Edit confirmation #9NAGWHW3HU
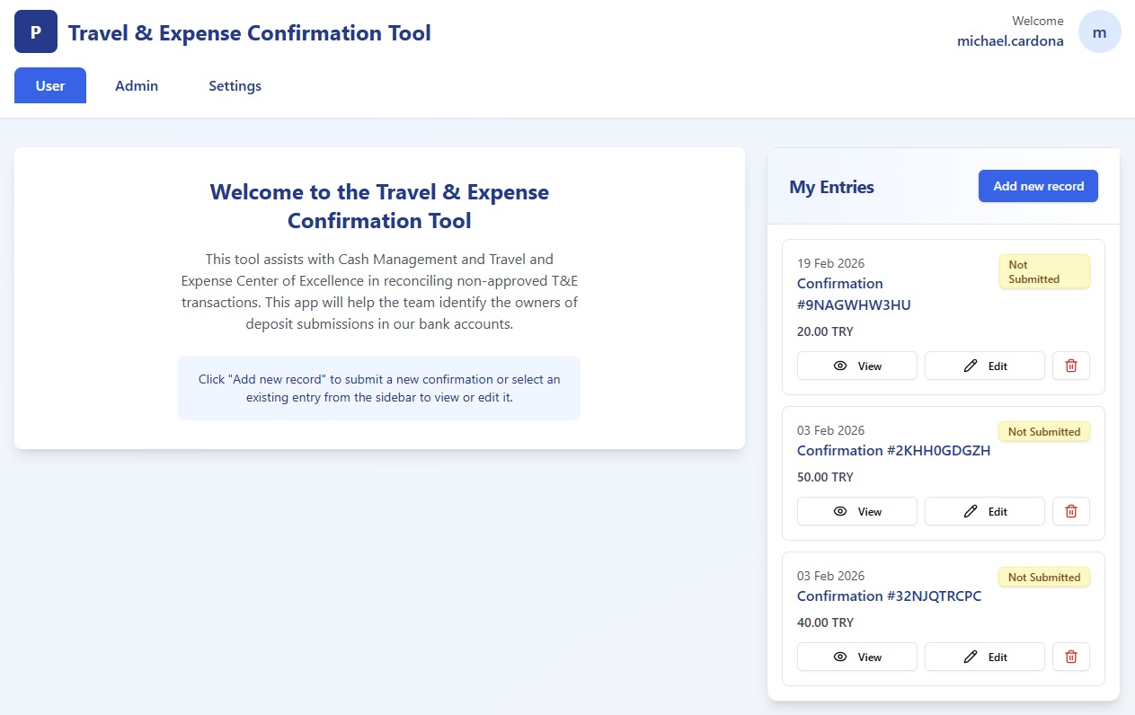Image resolution: width=1135 pixels, height=715 pixels. coord(985,366)
